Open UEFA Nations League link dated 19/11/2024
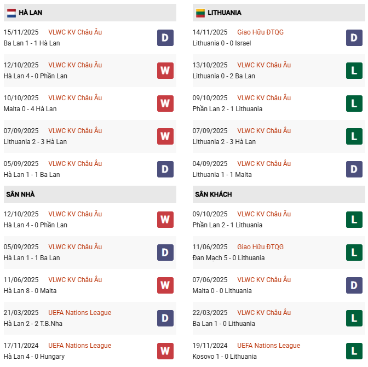The width and height of the screenshot is (368, 367). (x=268, y=346)
